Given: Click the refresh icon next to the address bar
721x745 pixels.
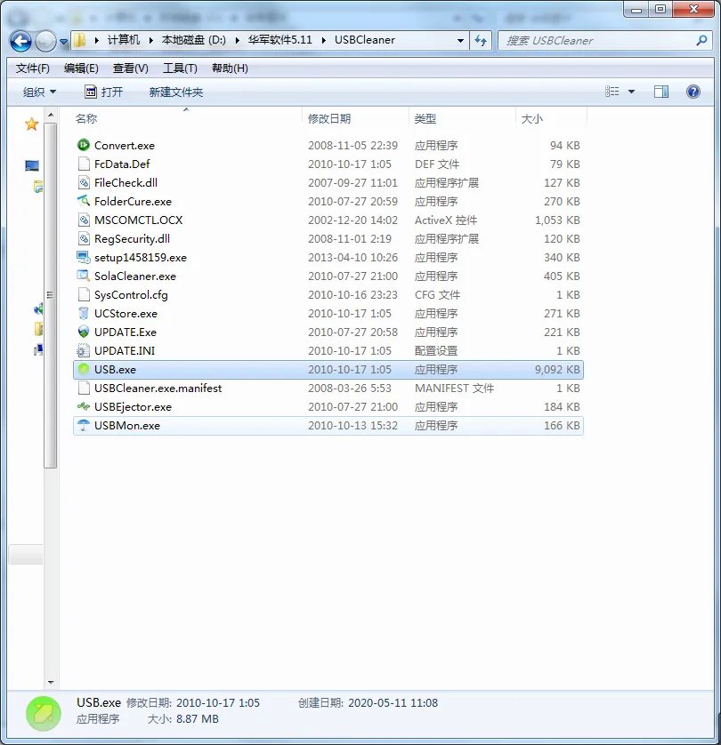Looking at the screenshot, I should click(481, 40).
